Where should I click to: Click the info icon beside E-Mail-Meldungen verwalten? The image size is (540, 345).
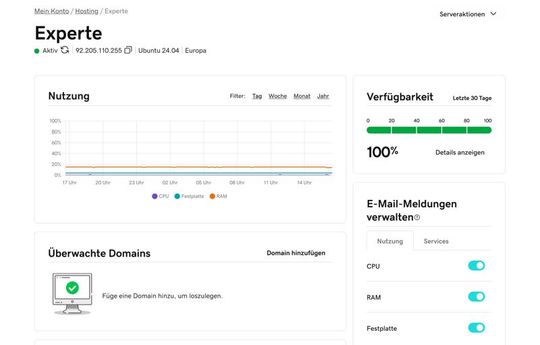tap(417, 217)
